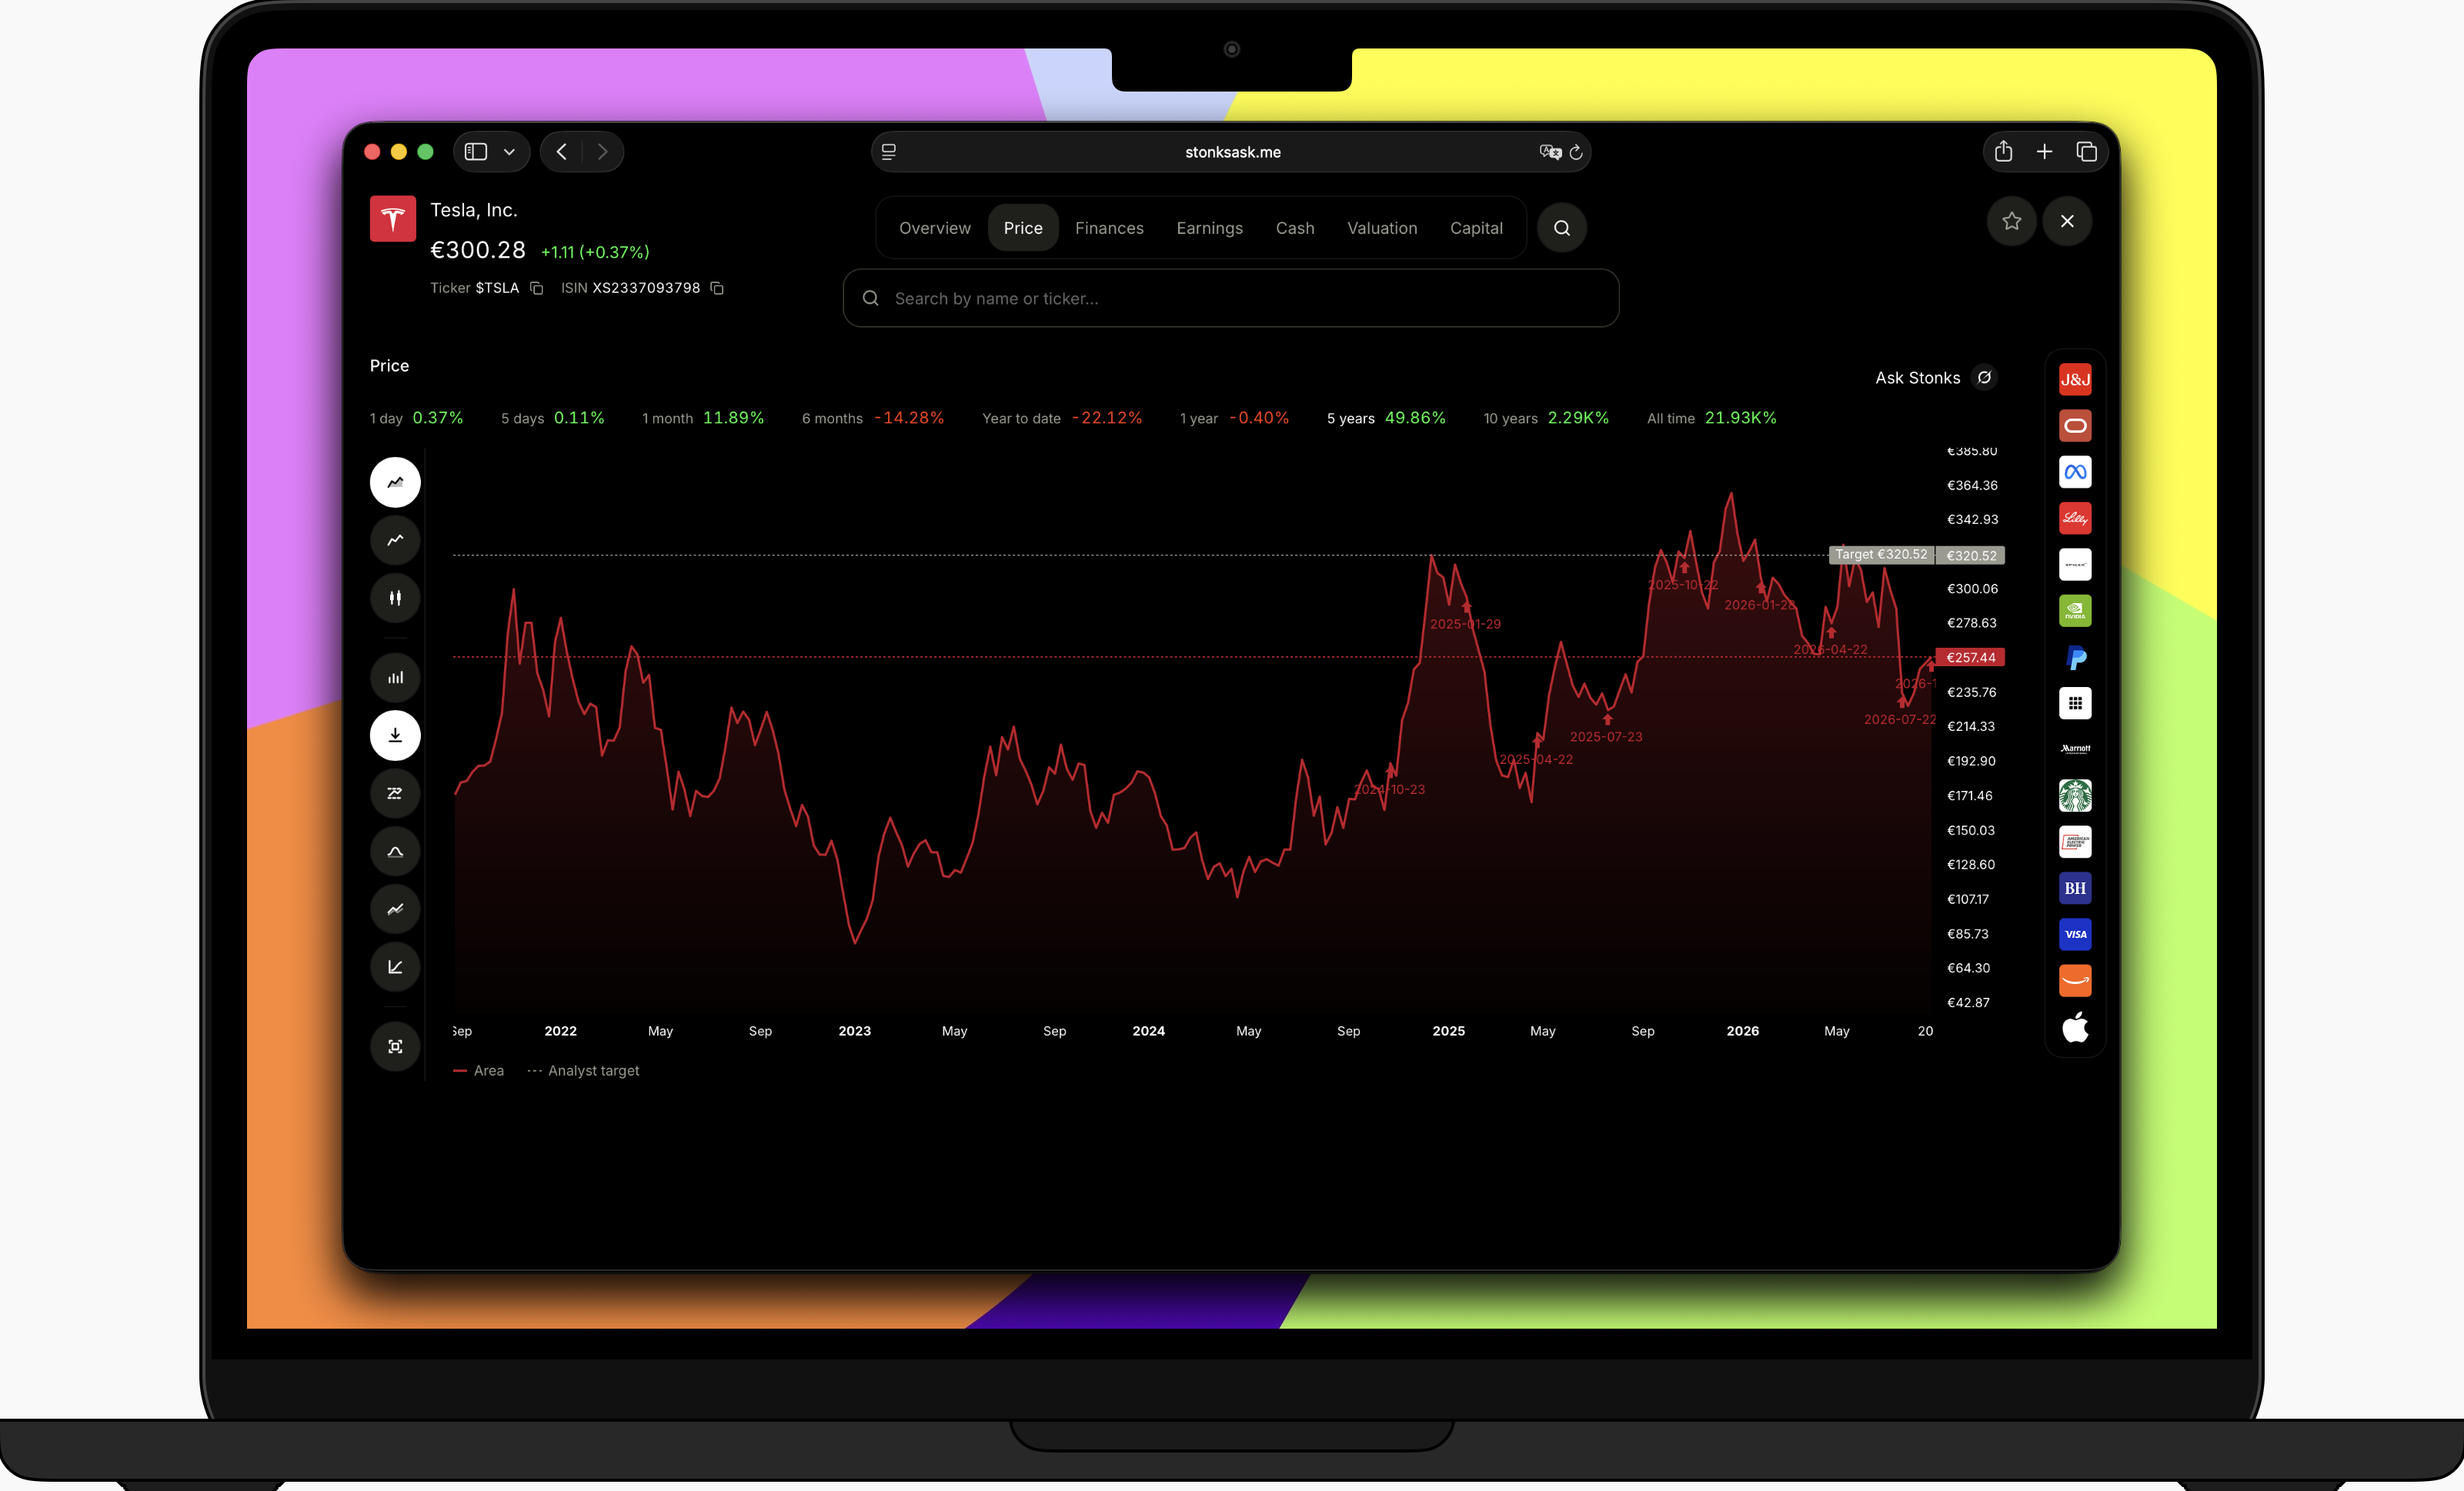Enable the bell curve distribution indicator
Screen dimensions: 2464x1491
[395, 851]
